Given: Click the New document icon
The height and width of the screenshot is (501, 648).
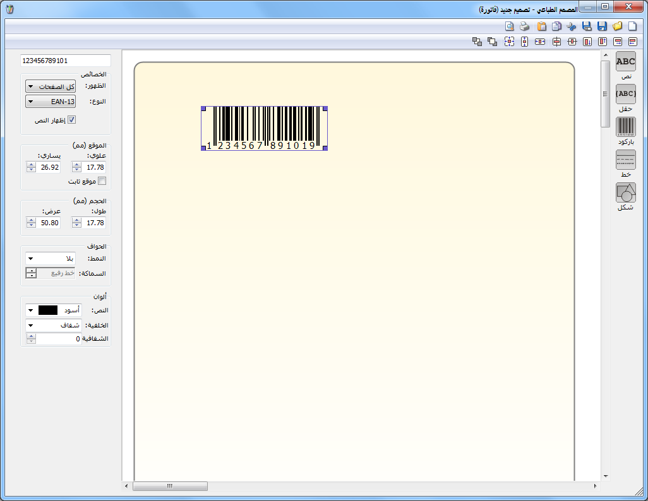Looking at the screenshot, I should pos(633,26).
